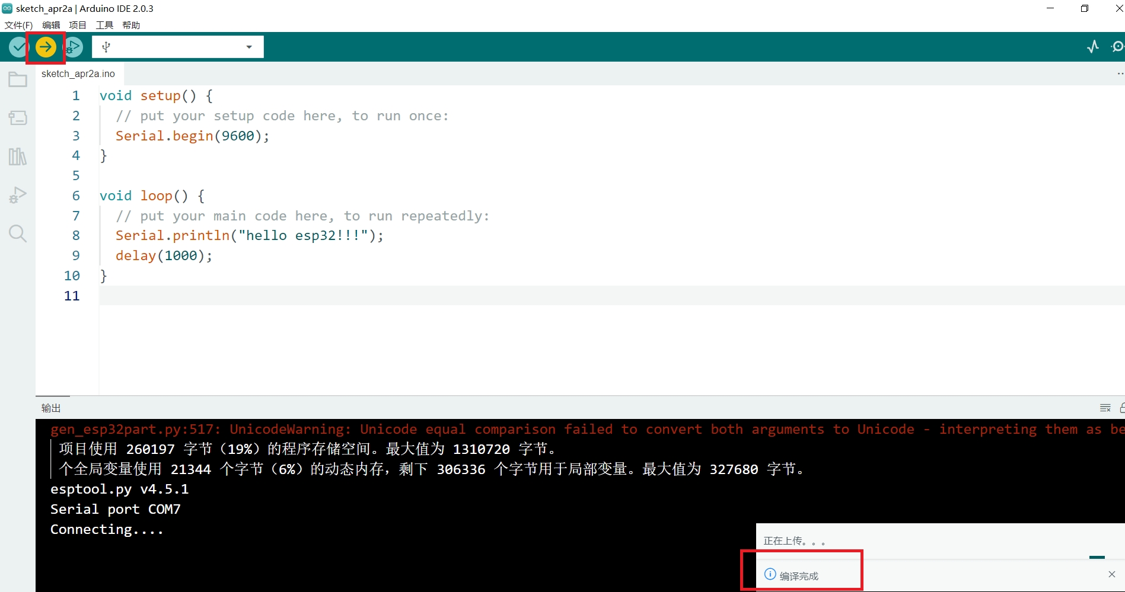Click the Verify checkmark button

click(18, 47)
